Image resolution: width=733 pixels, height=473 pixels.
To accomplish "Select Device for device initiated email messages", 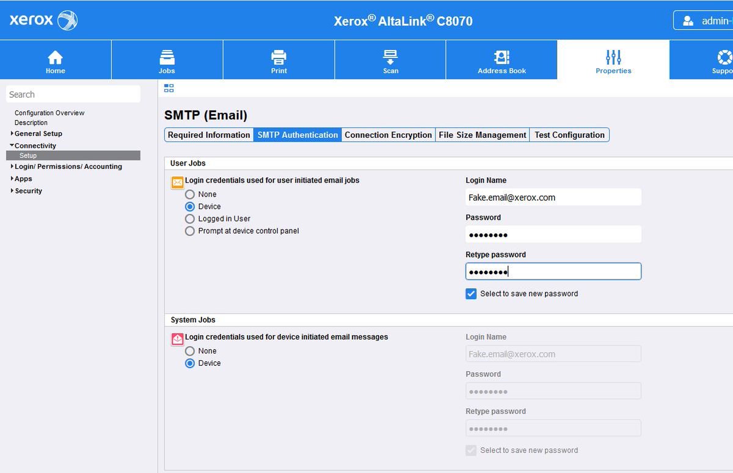I will coord(190,363).
